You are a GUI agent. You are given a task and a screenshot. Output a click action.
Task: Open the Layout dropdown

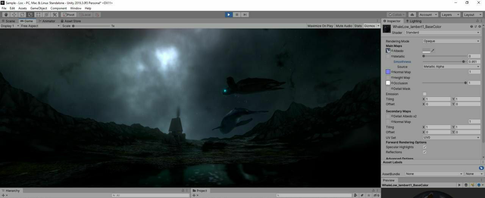(472, 15)
